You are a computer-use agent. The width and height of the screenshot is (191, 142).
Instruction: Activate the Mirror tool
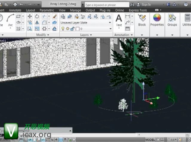(x=37, y=23)
